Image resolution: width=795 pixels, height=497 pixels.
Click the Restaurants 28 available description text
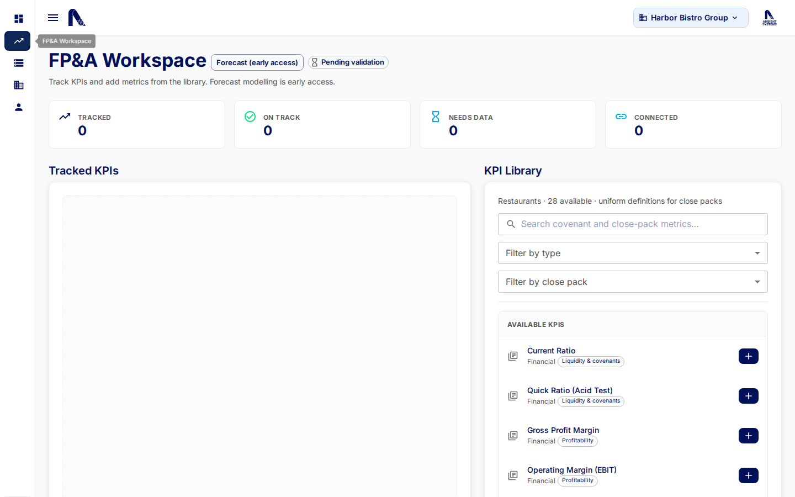pos(610,201)
